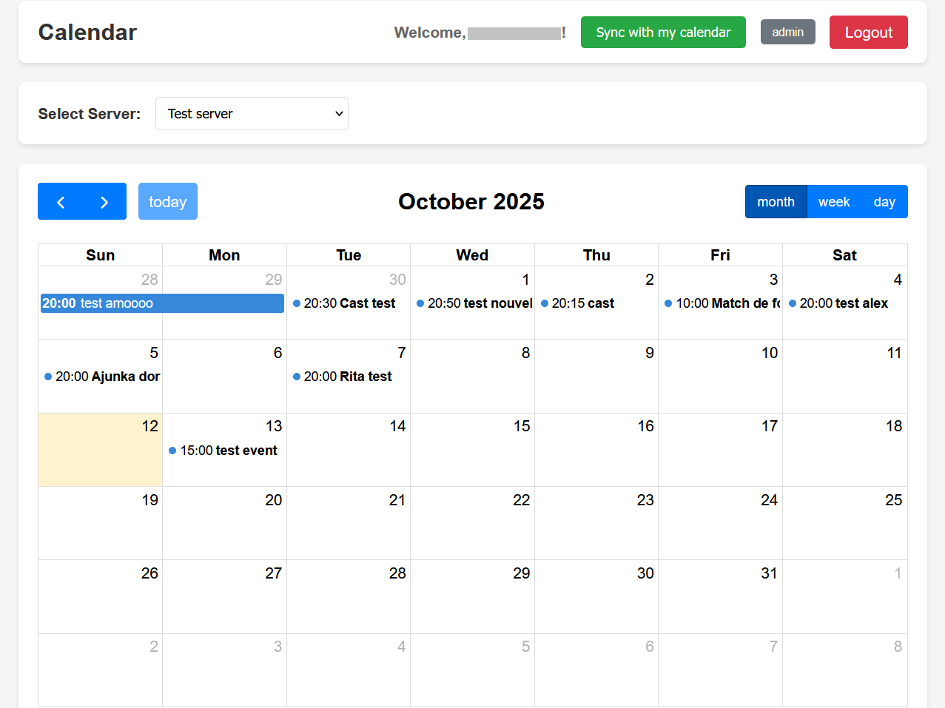Open the admin panel button
Image resolution: width=945 pixels, height=708 pixels.
pyautogui.click(x=787, y=33)
